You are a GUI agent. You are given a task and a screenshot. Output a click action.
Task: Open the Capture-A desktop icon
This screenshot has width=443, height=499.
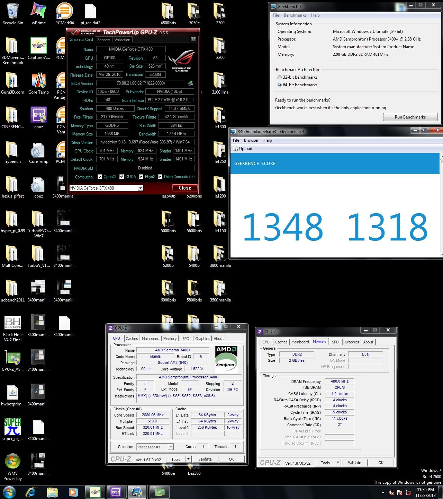coord(38,49)
